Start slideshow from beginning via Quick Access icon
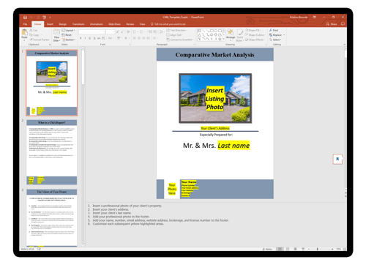This screenshot has width=366, height=265. click(45, 18)
